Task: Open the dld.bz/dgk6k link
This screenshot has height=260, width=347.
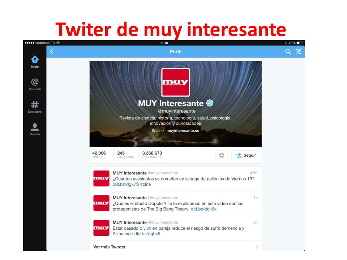Action: point(204,209)
